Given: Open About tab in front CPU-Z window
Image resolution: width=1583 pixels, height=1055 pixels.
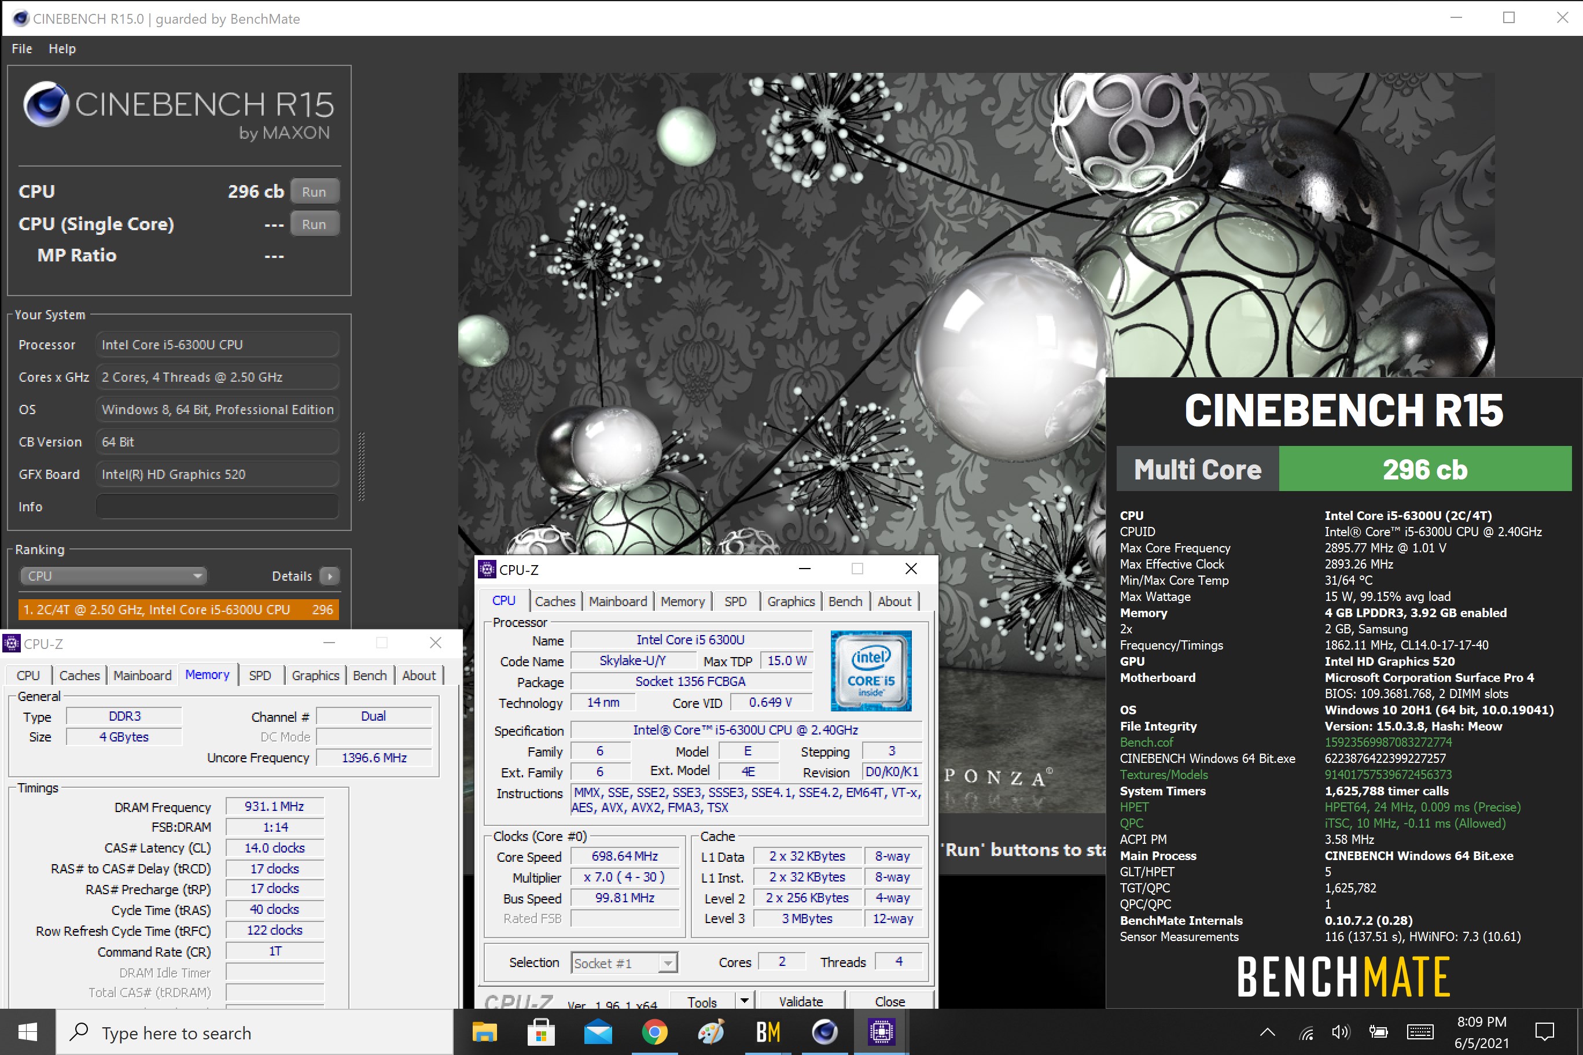Looking at the screenshot, I should 894,602.
